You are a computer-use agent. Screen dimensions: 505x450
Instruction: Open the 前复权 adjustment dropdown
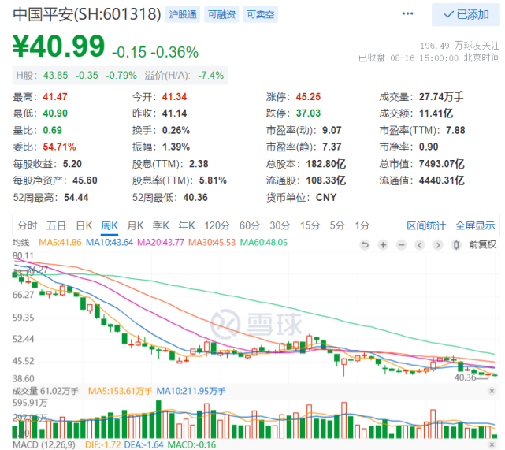[x=483, y=244]
